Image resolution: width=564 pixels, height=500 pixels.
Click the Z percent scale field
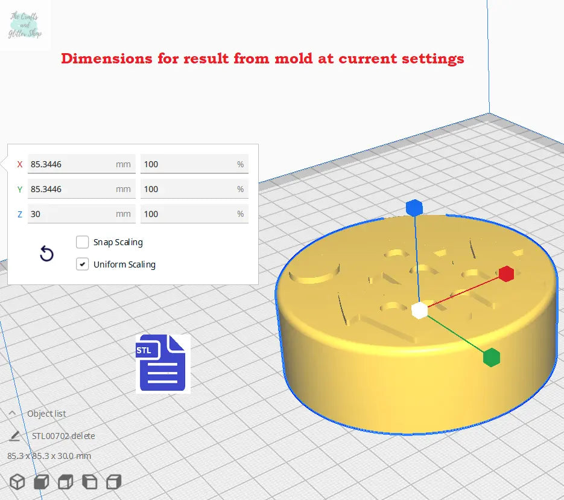click(187, 214)
